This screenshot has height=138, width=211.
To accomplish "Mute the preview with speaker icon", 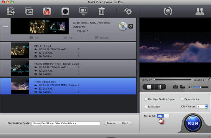I will [190, 87].
